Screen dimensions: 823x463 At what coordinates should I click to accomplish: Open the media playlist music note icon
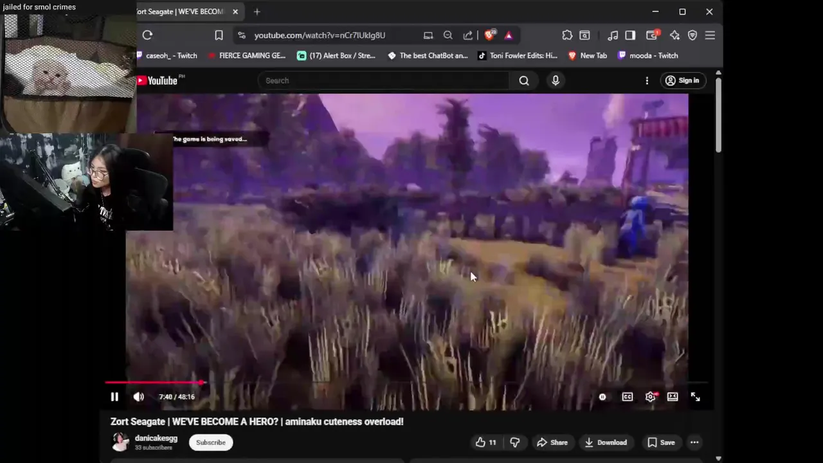pyautogui.click(x=613, y=35)
